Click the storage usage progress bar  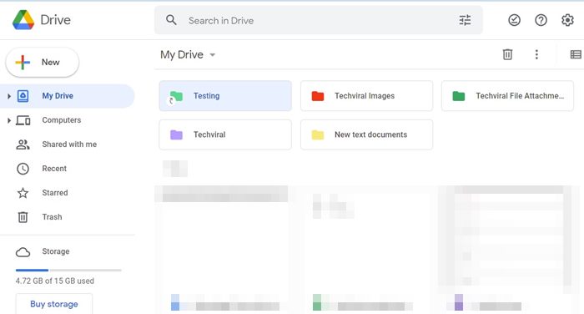[68, 270]
